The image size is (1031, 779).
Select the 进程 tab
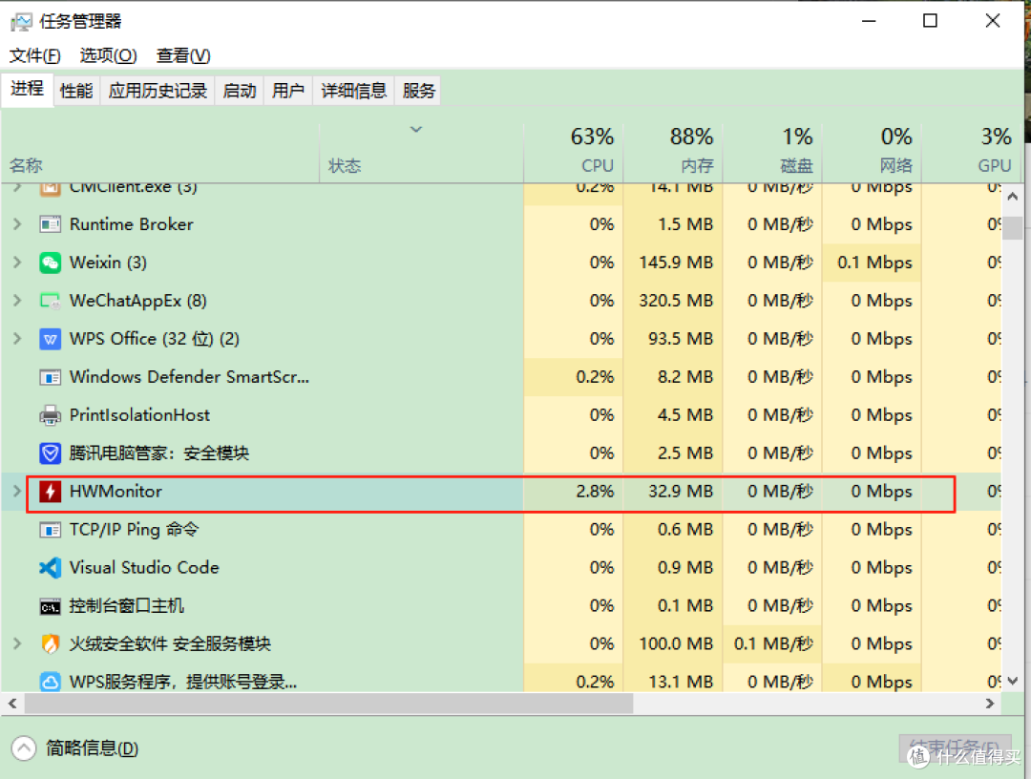point(27,89)
